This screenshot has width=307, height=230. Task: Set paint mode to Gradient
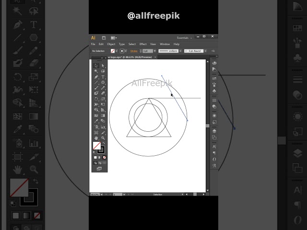(100, 158)
